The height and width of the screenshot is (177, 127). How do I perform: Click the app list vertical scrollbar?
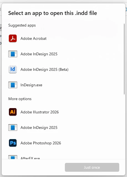click(x=124, y=59)
